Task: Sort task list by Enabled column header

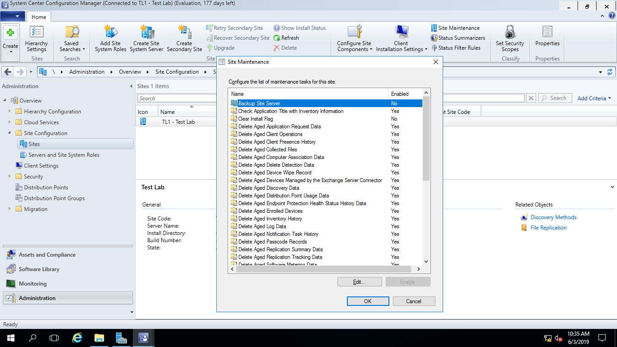Action: coord(405,94)
